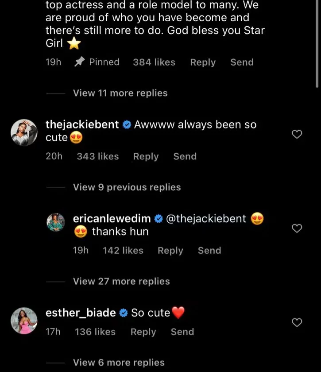This screenshot has height=372, width=321.
Task: Expand View 9 previous replies
Action: (x=127, y=187)
